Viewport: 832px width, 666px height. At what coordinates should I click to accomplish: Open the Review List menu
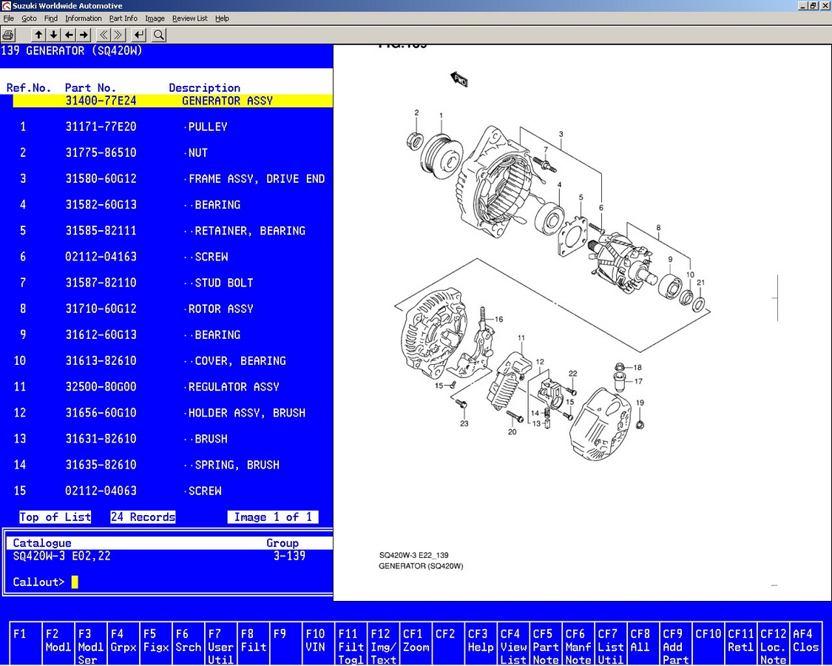190,18
